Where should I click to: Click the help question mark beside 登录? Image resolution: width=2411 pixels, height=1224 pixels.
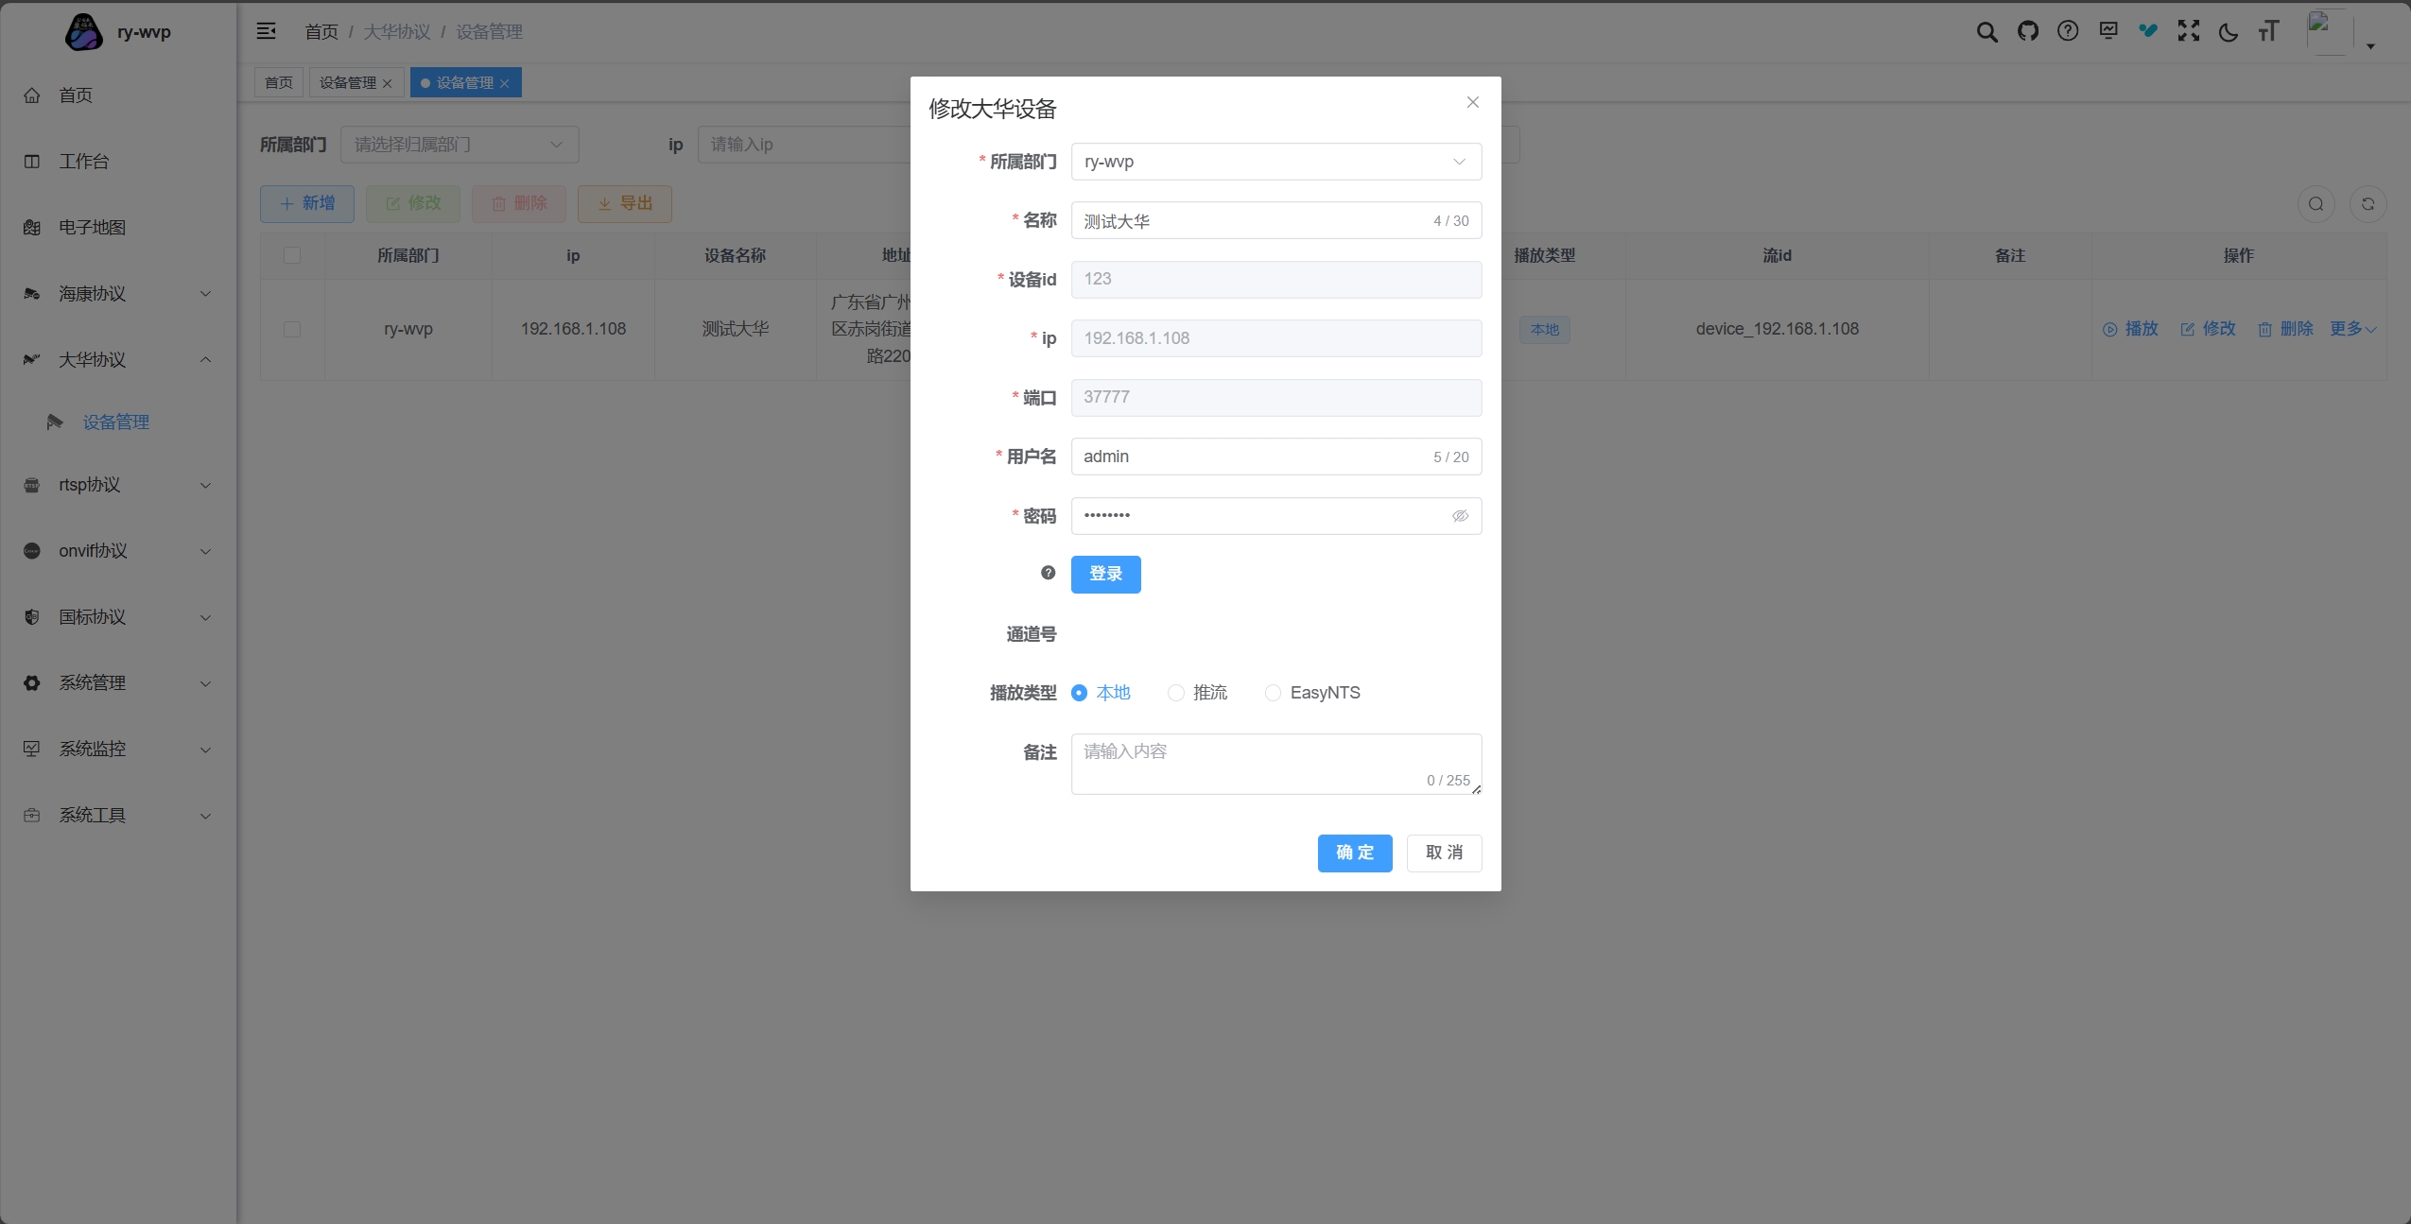[1048, 573]
